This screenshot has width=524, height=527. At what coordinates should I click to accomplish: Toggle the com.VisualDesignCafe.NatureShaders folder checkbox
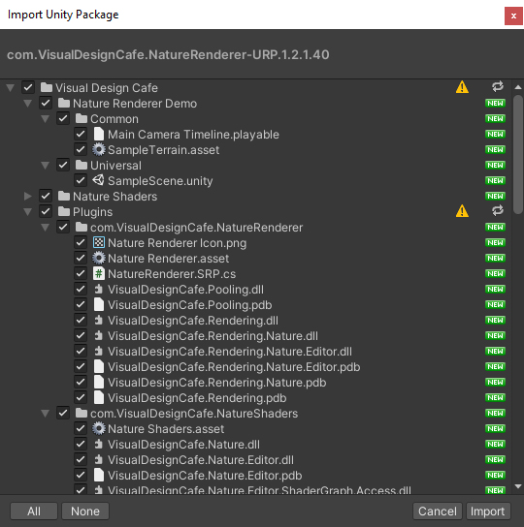(63, 413)
